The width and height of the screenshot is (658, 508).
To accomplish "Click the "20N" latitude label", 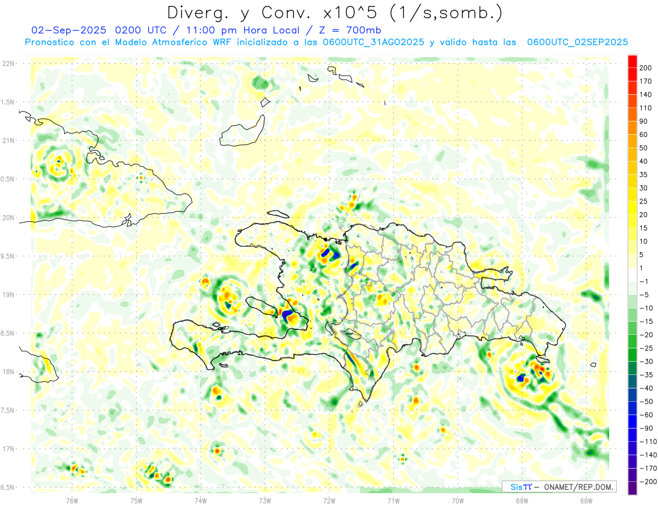I will 8,218.
